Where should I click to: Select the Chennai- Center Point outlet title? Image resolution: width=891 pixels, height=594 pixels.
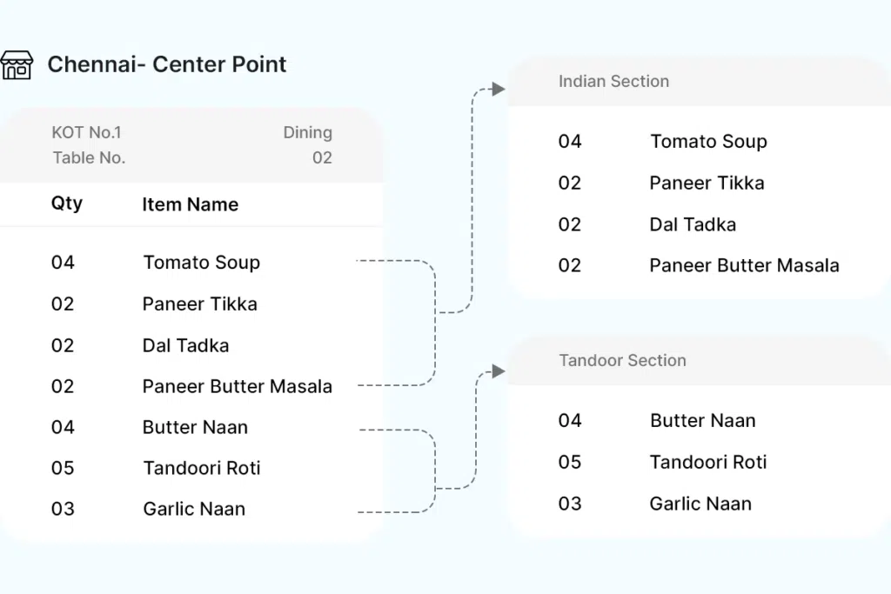click(x=166, y=64)
